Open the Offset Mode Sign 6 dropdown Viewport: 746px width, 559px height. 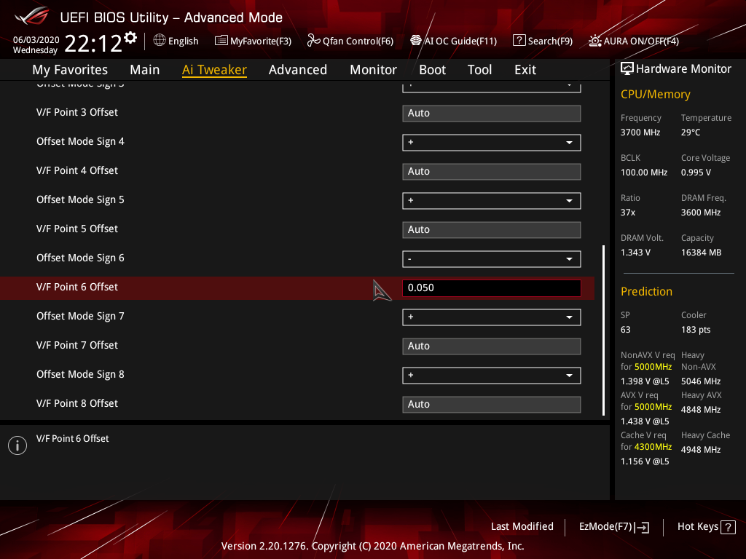pos(491,258)
